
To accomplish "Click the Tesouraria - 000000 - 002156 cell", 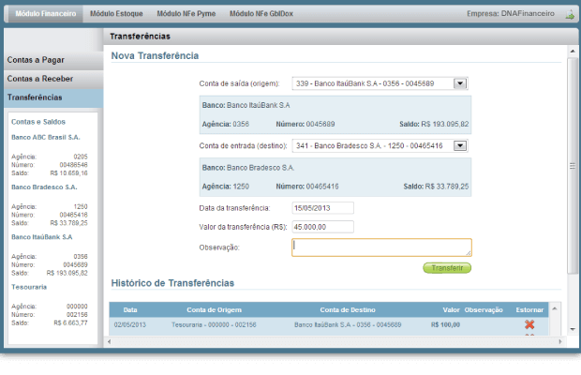I will [214, 325].
